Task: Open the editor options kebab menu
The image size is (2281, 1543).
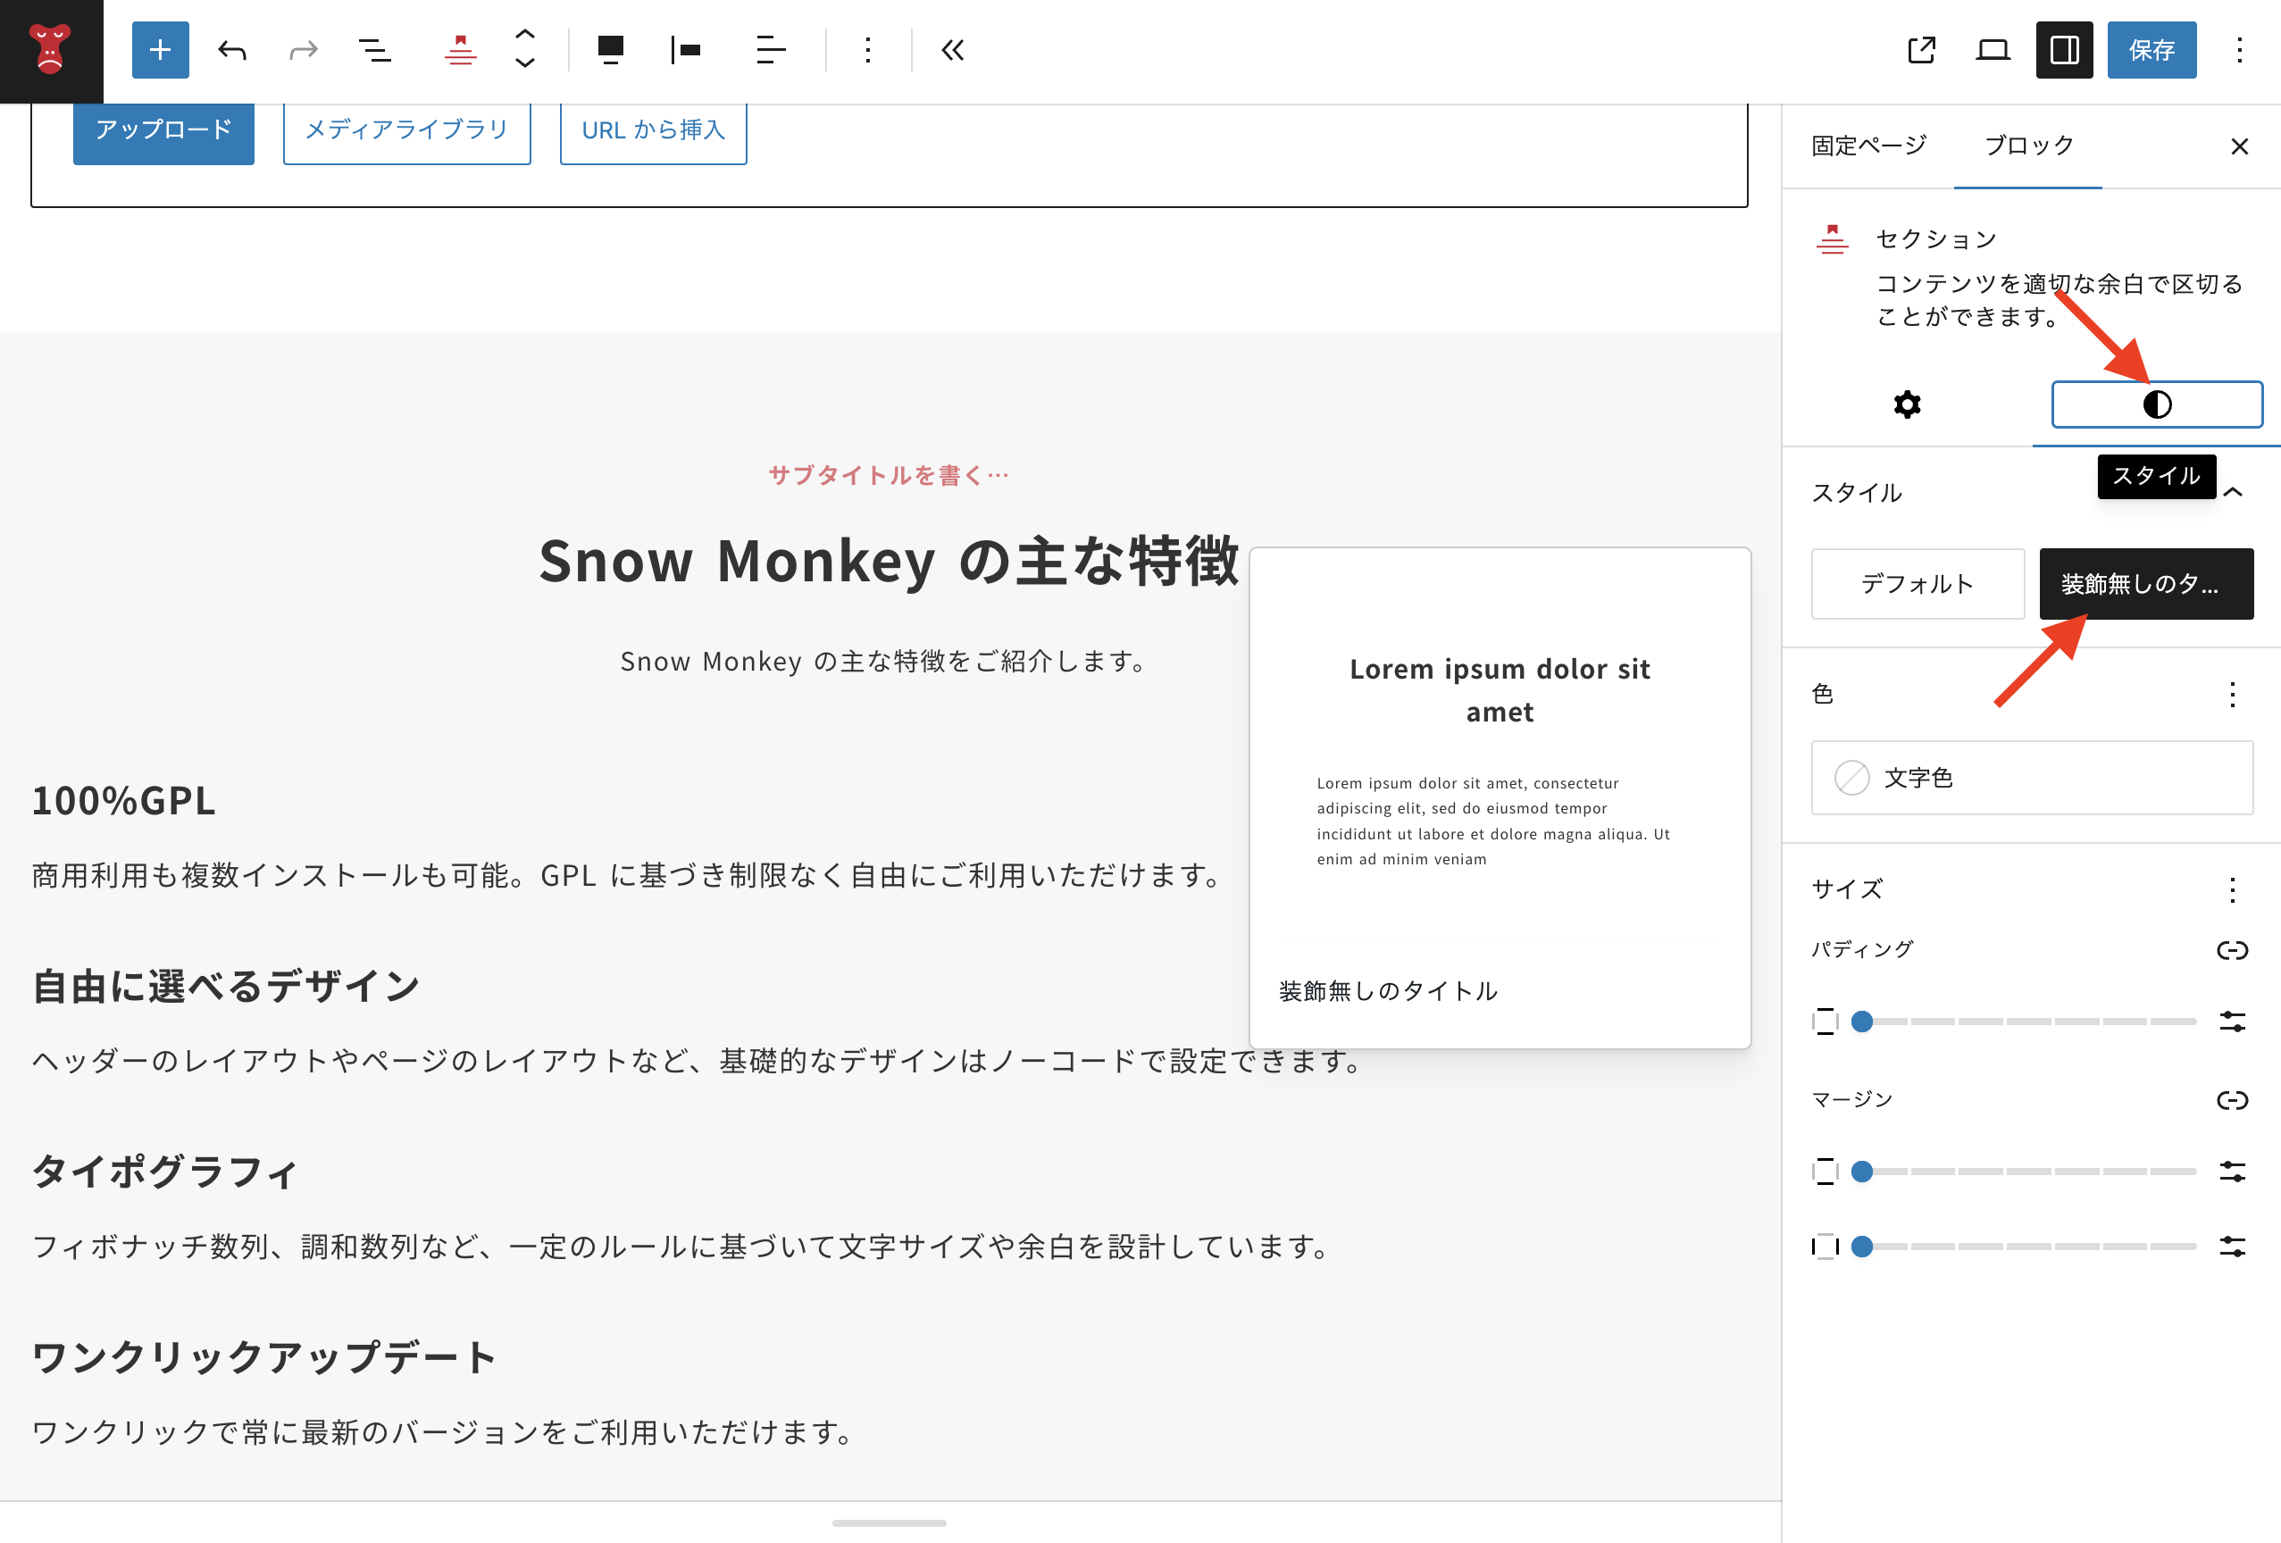Action: pyautogui.click(x=2239, y=50)
